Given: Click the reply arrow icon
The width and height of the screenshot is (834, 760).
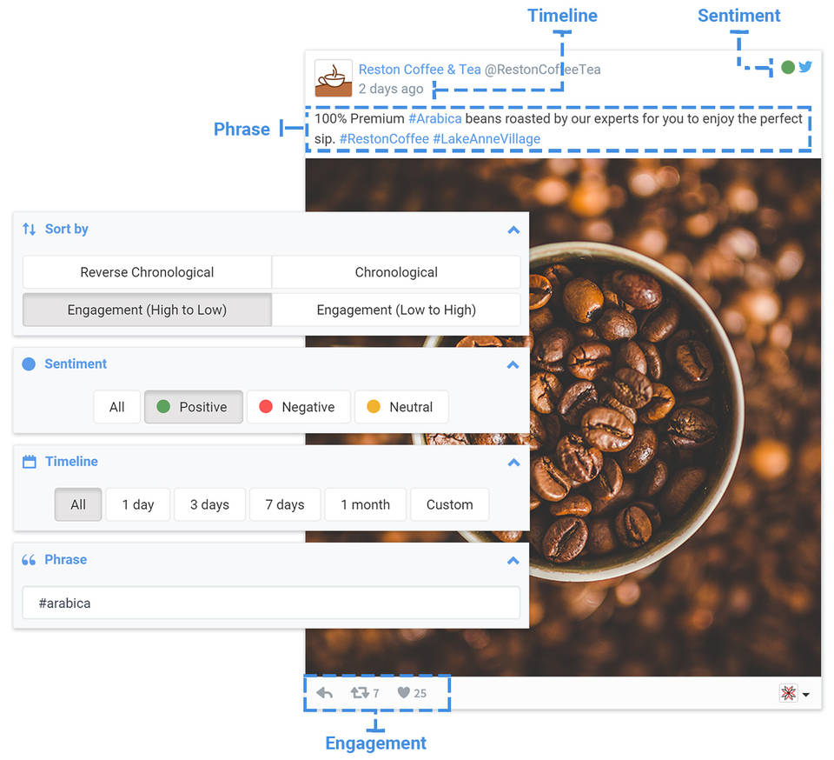Looking at the screenshot, I should point(324,693).
